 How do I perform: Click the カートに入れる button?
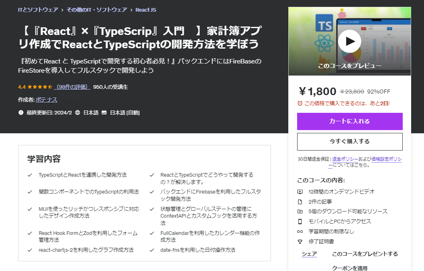click(349, 122)
